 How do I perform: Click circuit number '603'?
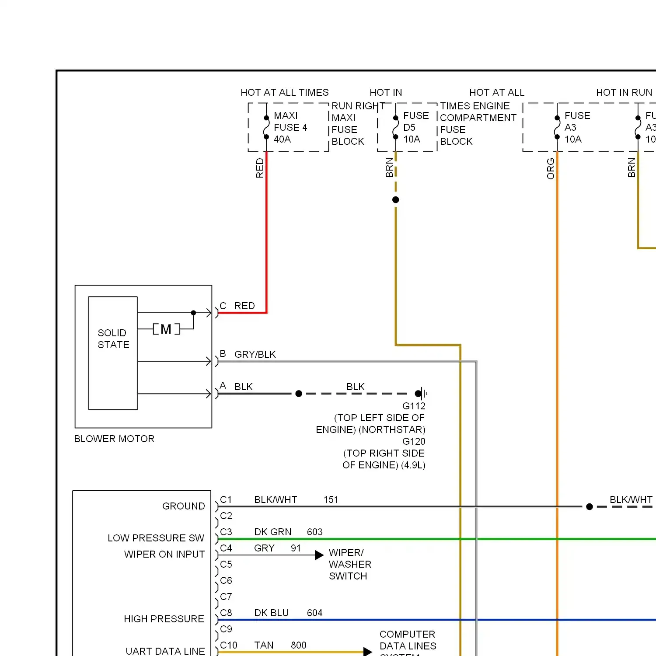(x=315, y=532)
